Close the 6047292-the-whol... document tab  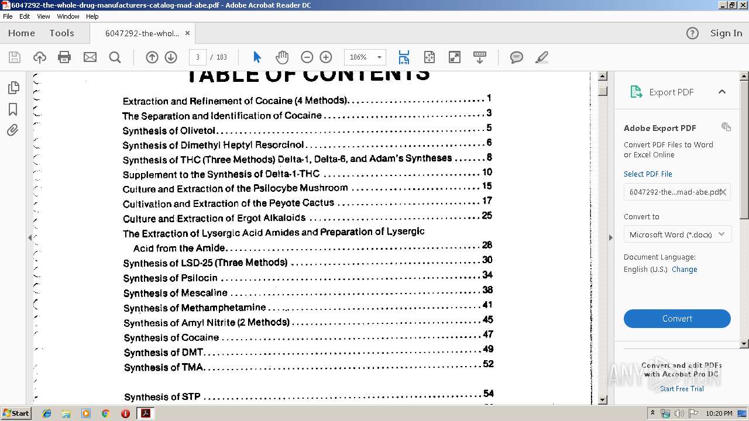pyautogui.click(x=187, y=33)
